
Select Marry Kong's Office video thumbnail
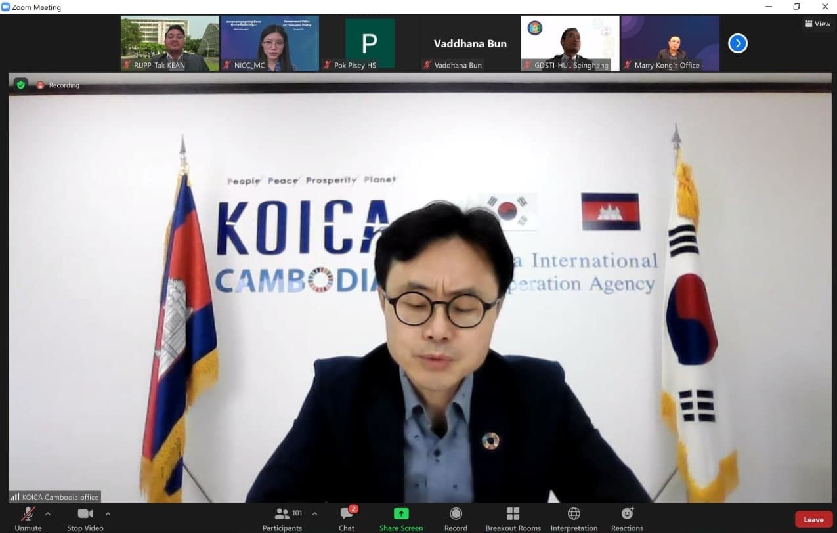(x=670, y=43)
